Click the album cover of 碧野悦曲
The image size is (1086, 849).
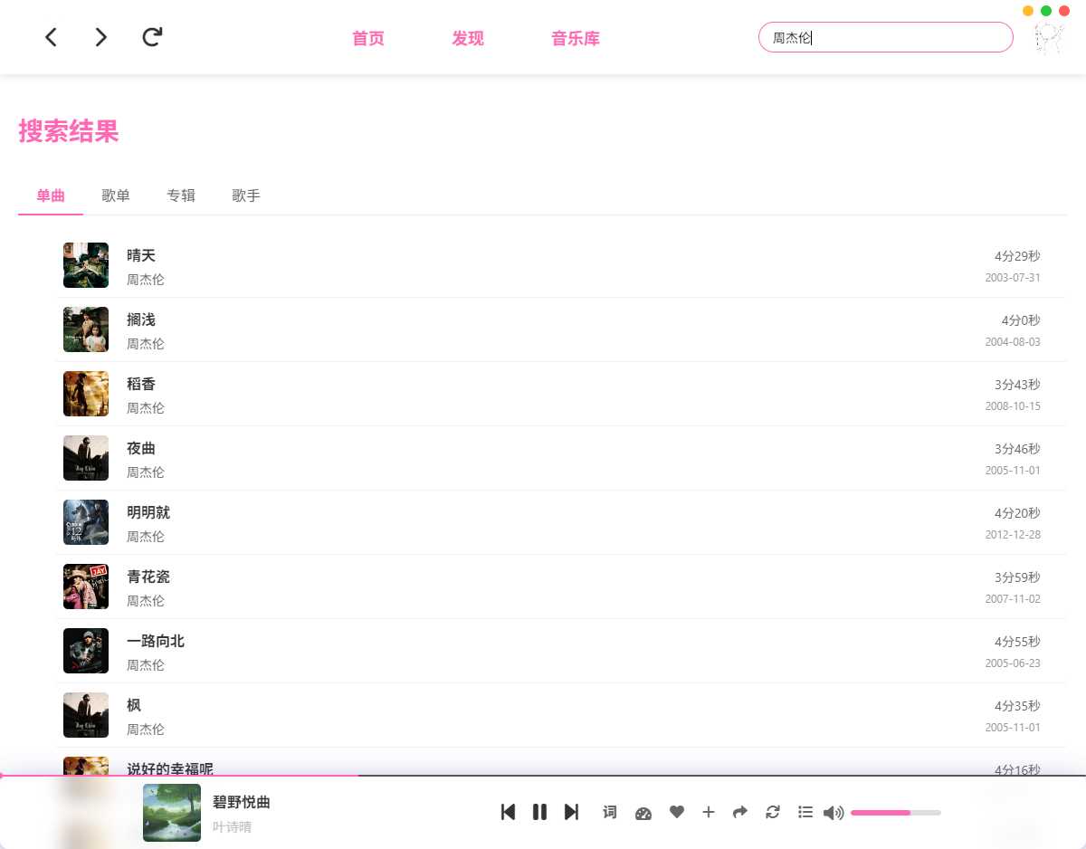click(x=172, y=812)
